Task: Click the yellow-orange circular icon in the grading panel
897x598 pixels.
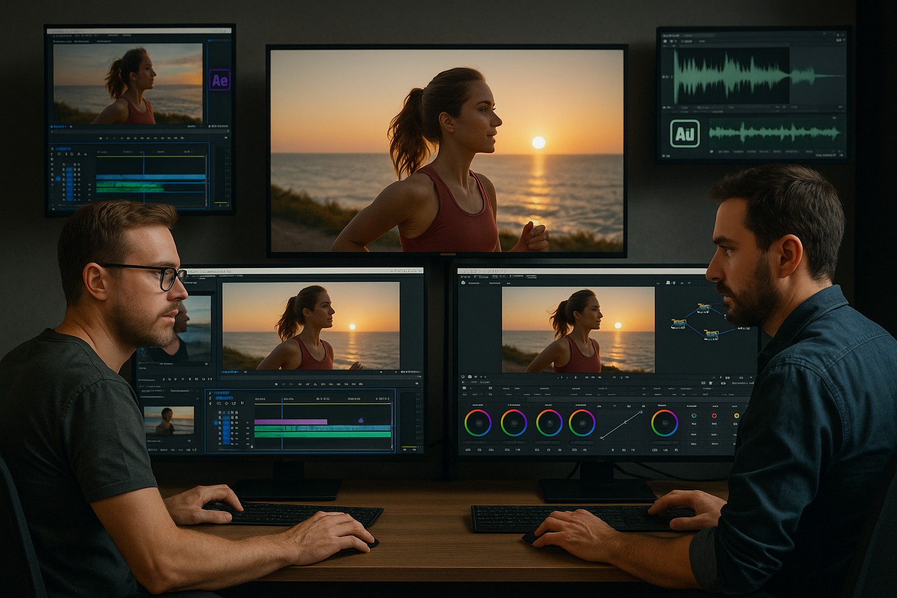Action: click(736, 415)
